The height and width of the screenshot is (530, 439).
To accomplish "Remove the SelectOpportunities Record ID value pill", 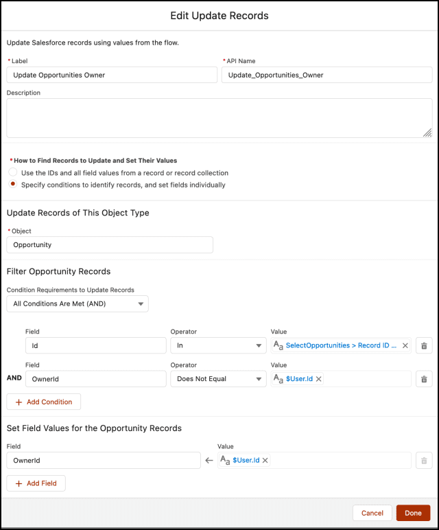I will [405, 346].
